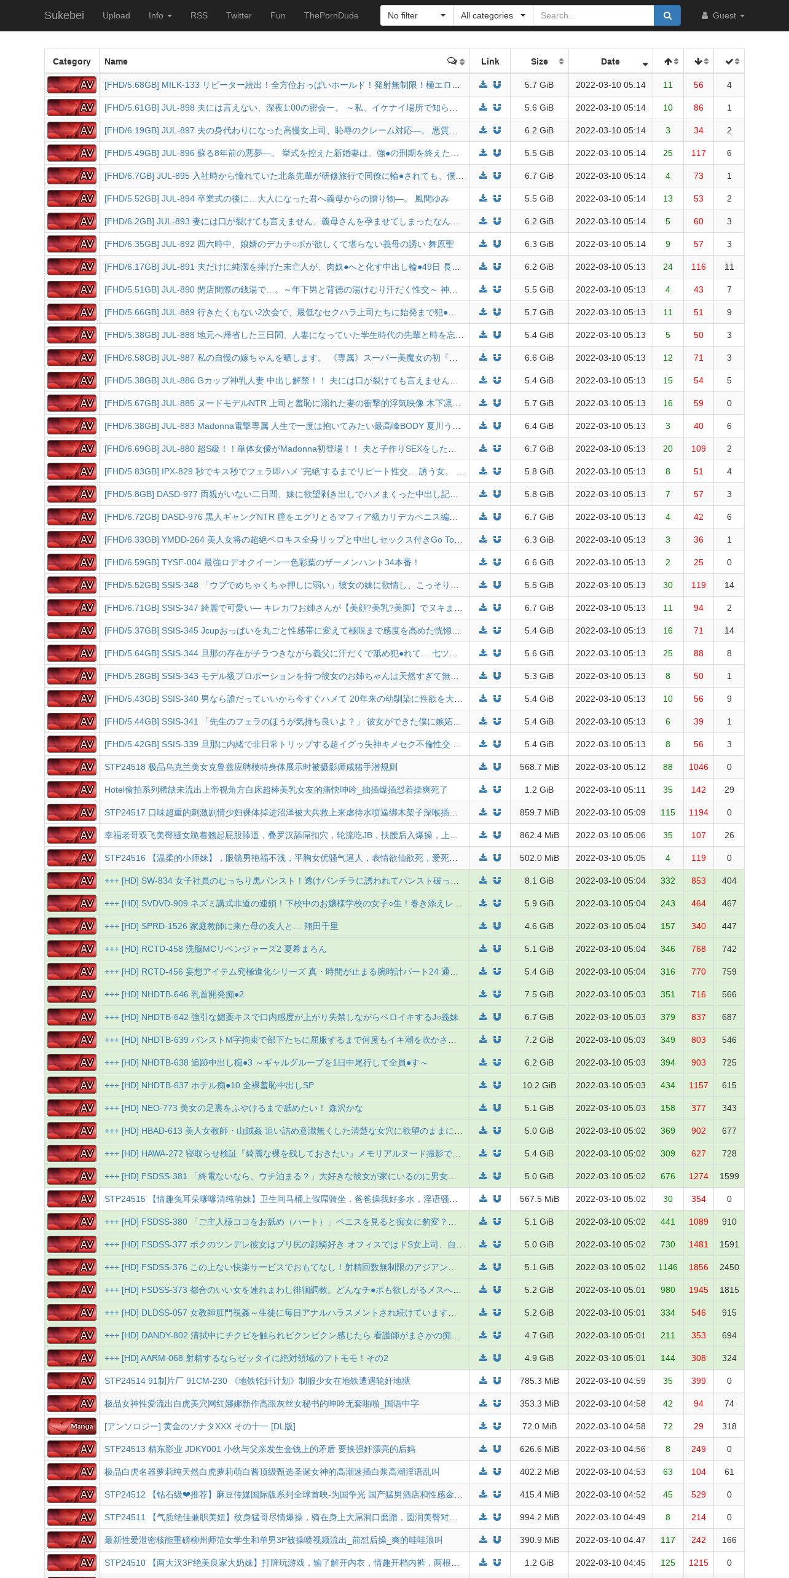Open the FSDSS-376 torrent title link

click(x=280, y=1267)
